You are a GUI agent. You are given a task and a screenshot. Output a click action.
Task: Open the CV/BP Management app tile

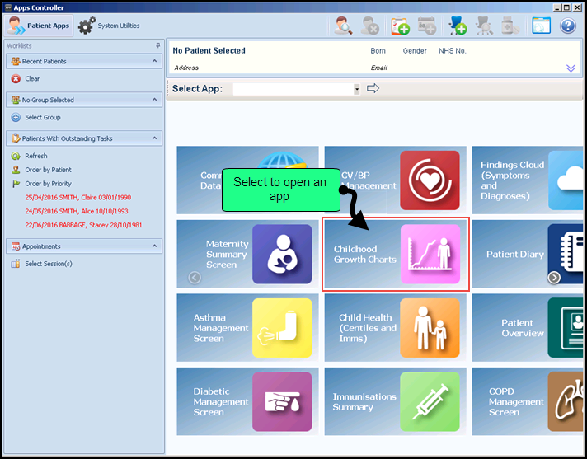pos(396,180)
